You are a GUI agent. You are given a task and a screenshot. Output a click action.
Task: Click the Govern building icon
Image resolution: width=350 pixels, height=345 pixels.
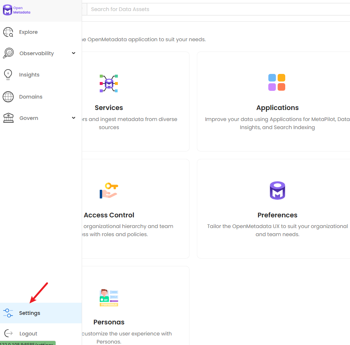pyautogui.click(x=8, y=118)
